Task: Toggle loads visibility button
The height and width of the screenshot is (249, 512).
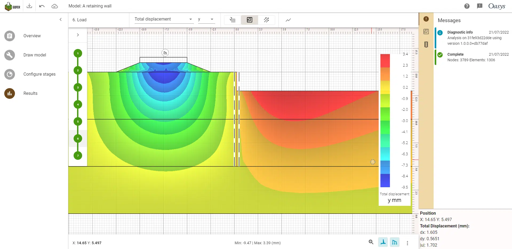Action: click(395, 242)
